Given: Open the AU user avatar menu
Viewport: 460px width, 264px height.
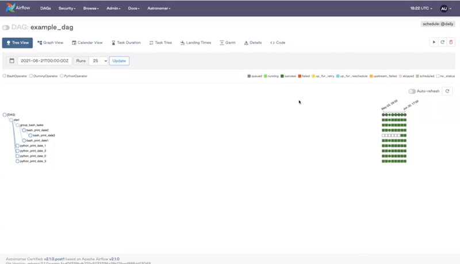Looking at the screenshot, I should 444,9.
